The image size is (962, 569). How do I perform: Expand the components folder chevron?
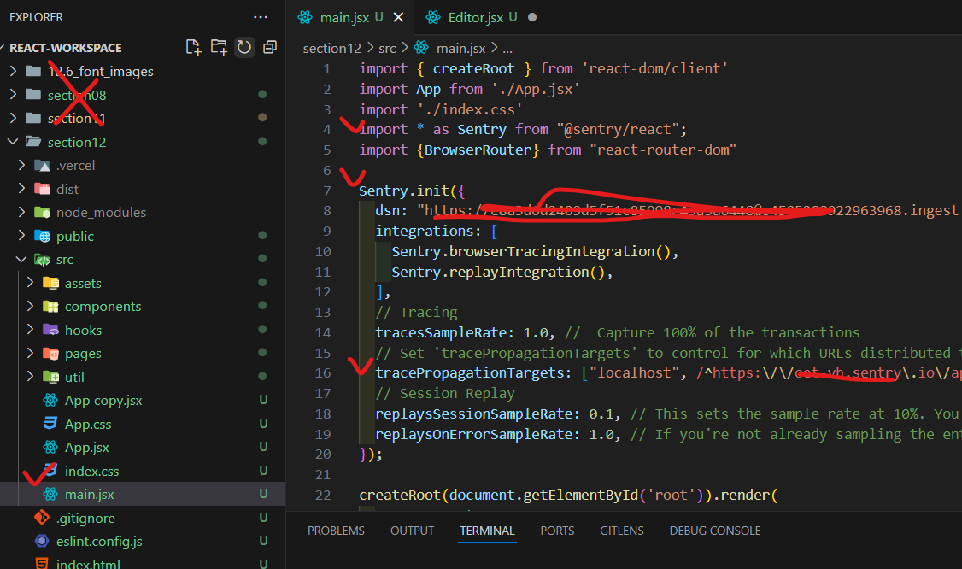tap(30, 306)
